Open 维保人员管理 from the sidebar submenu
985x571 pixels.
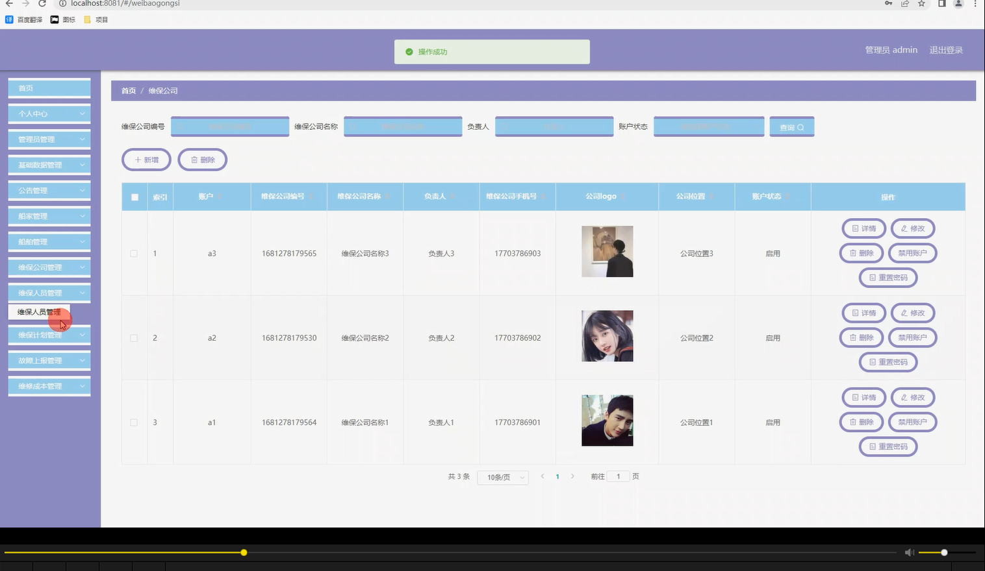(x=39, y=311)
